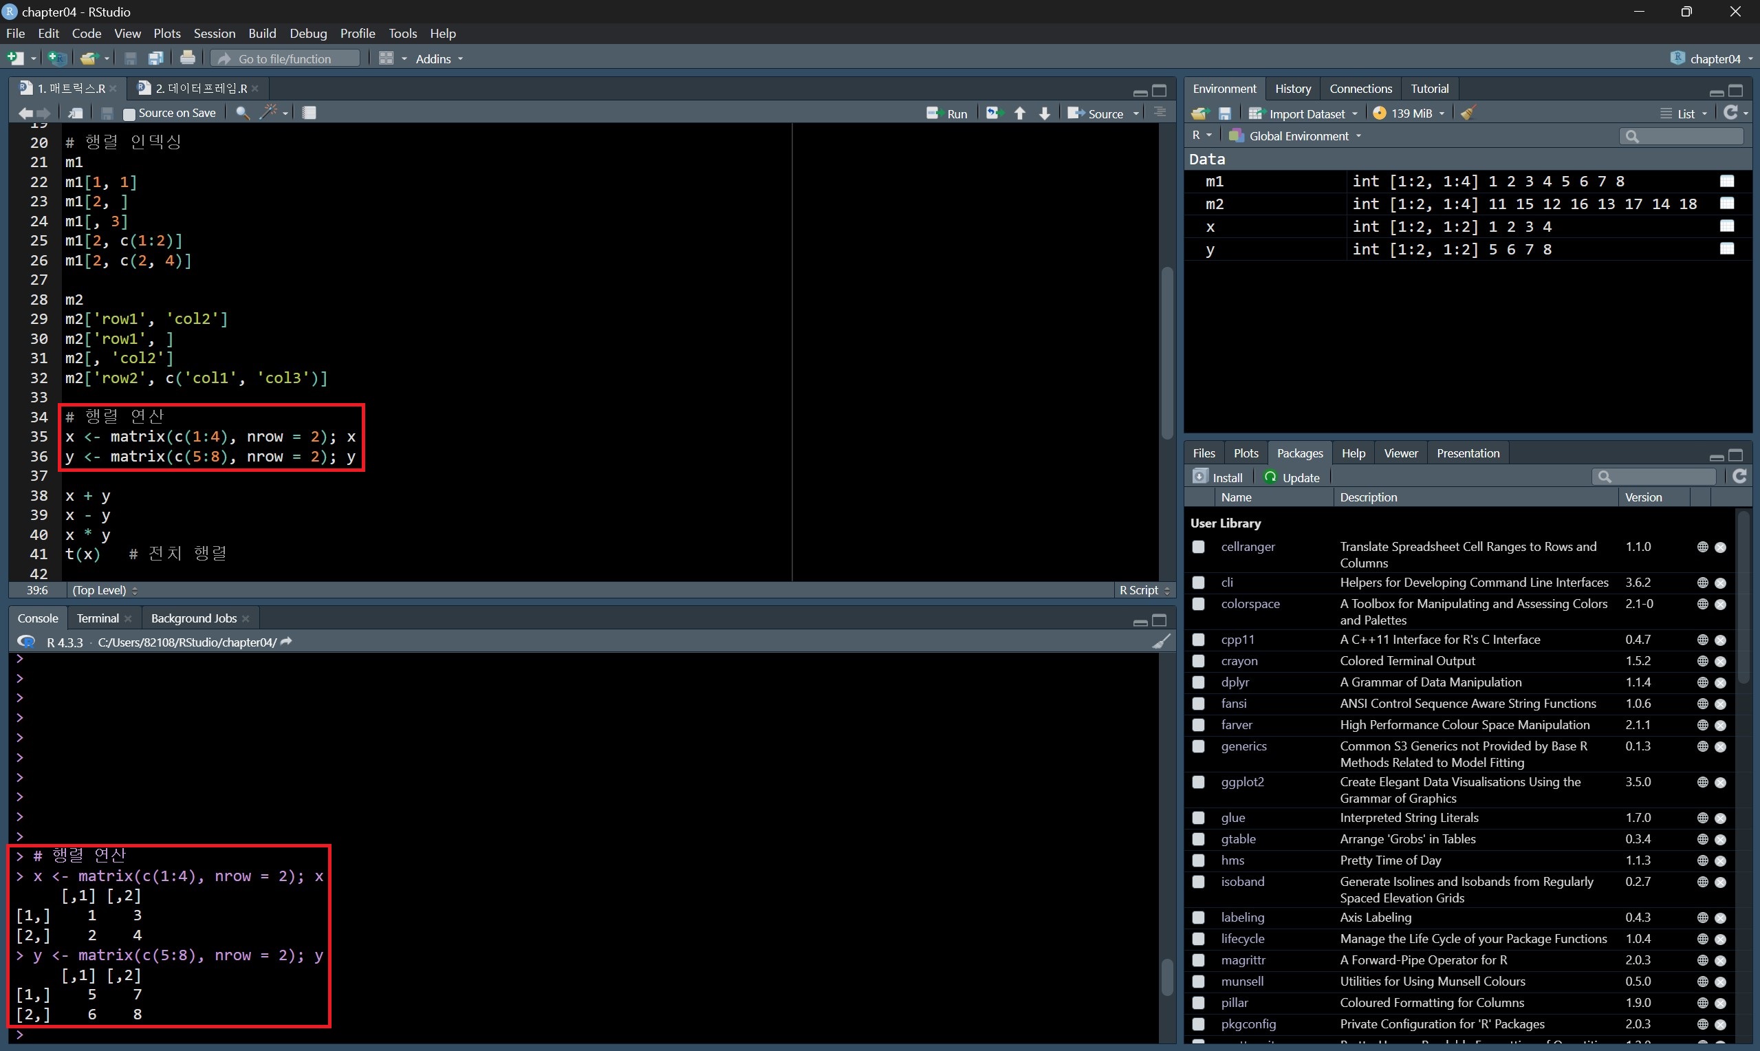Enable Source on Save checkbox
This screenshot has width=1760, height=1051.
pyautogui.click(x=129, y=113)
